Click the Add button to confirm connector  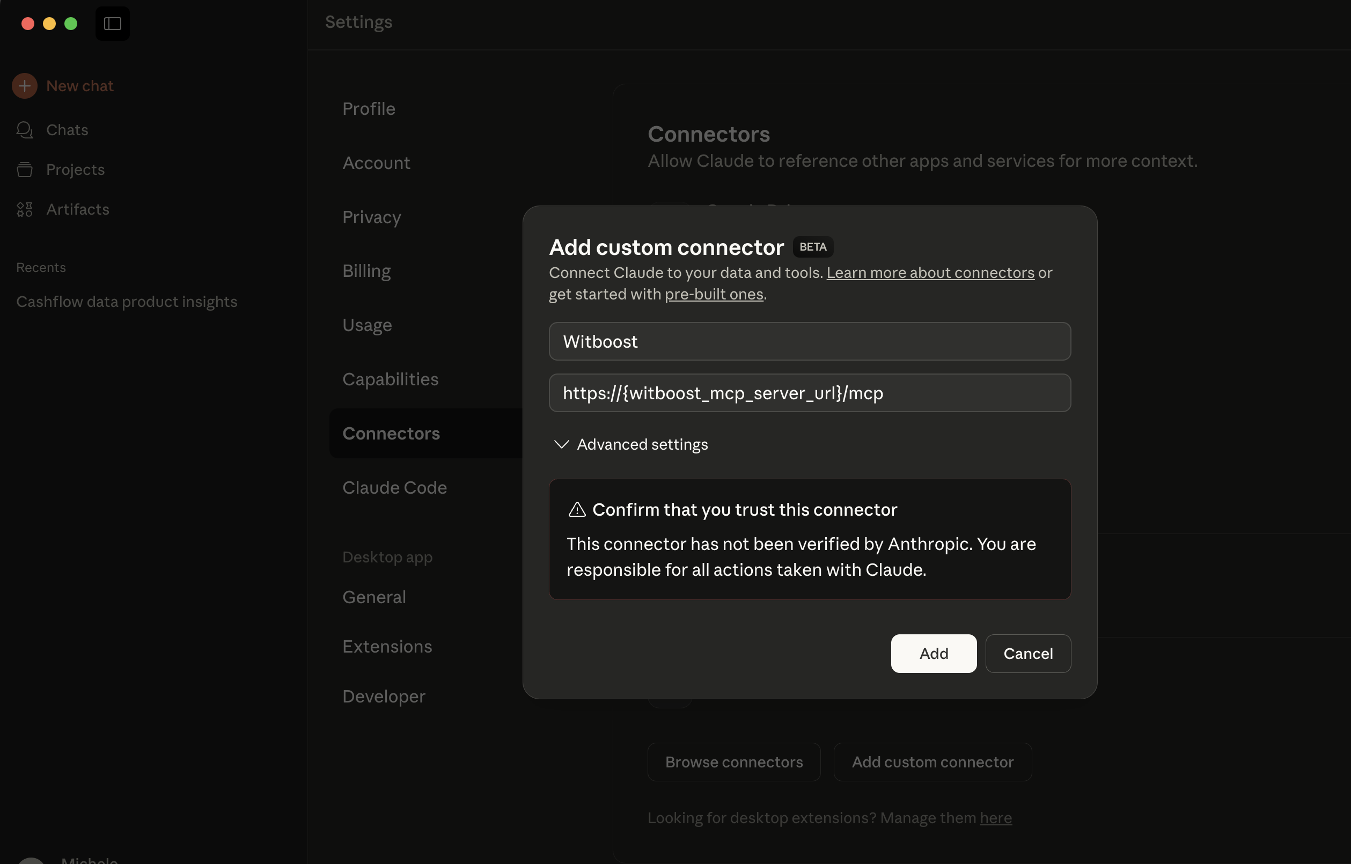coord(933,653)
